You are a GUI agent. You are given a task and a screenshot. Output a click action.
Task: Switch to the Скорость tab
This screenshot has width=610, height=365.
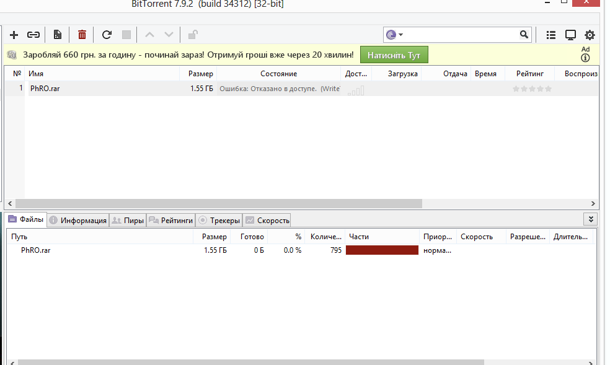tap(267, 221)
